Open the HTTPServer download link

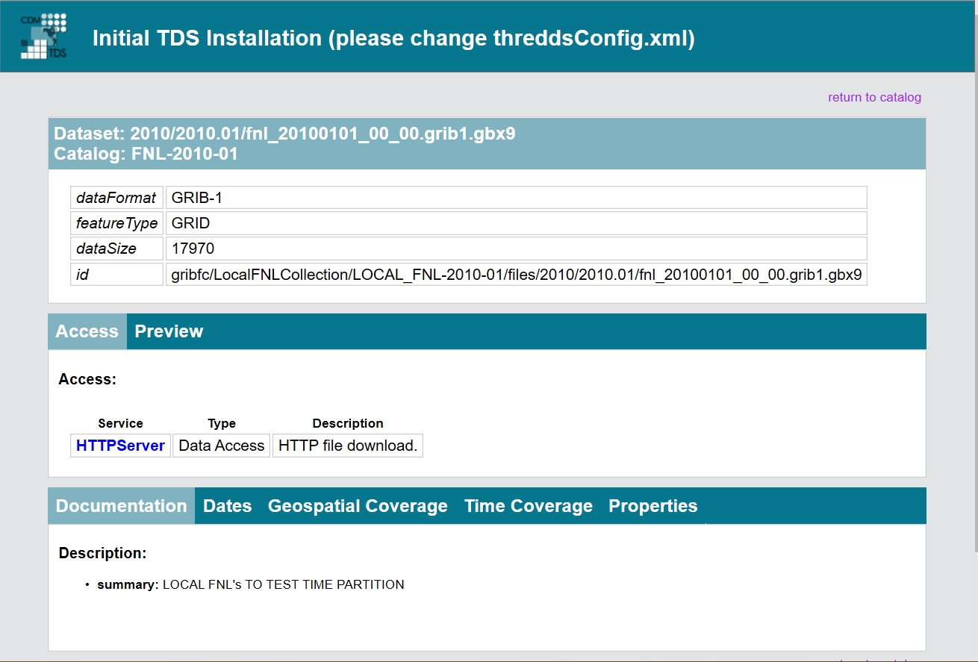(120, 446)
